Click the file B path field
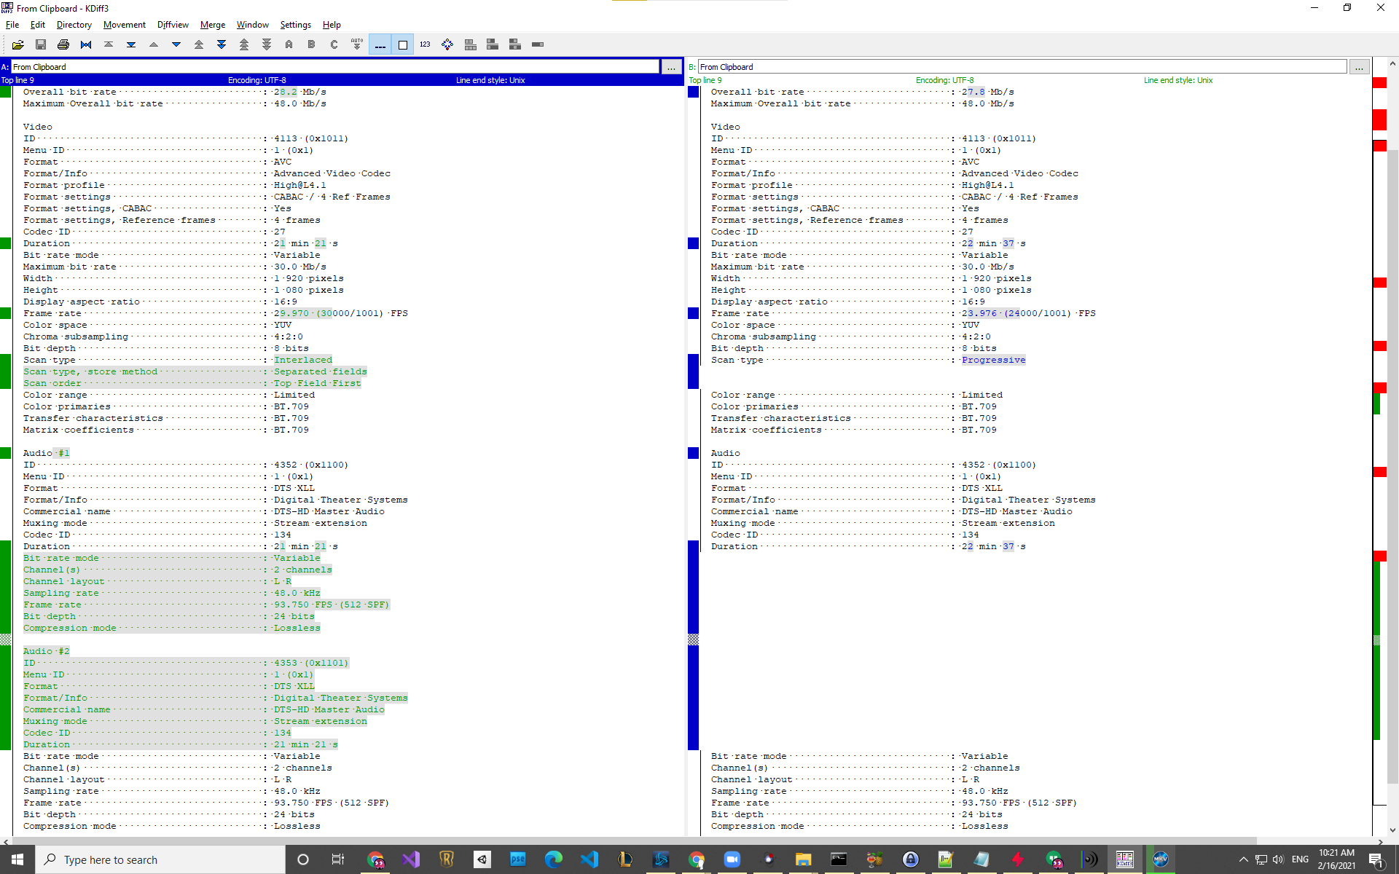This screenshot has height=874, width=1399. pos(1022,67)
